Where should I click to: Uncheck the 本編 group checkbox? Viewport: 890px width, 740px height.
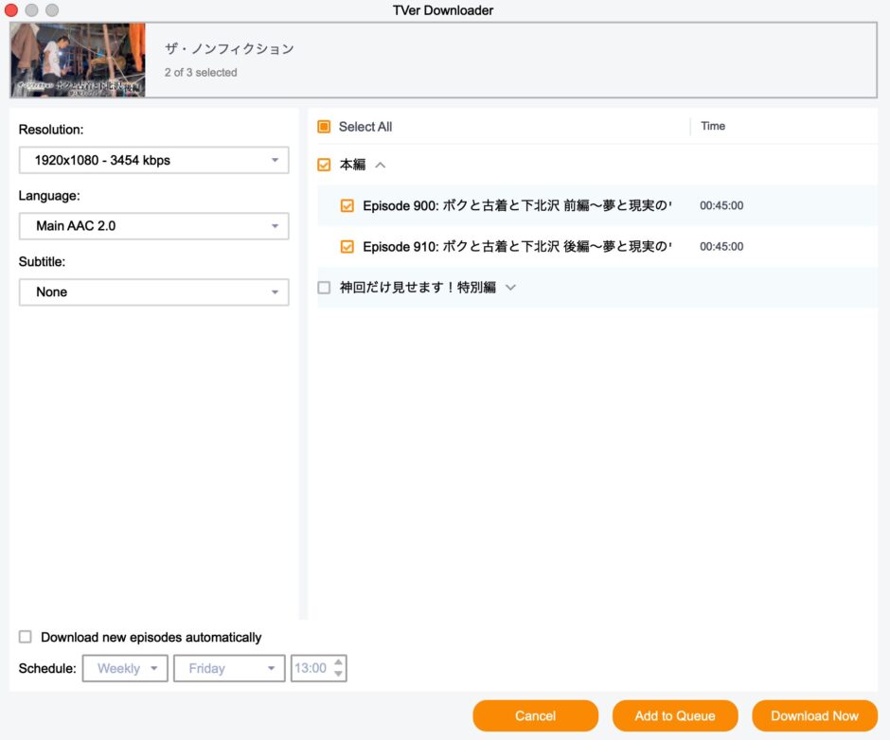322,164
